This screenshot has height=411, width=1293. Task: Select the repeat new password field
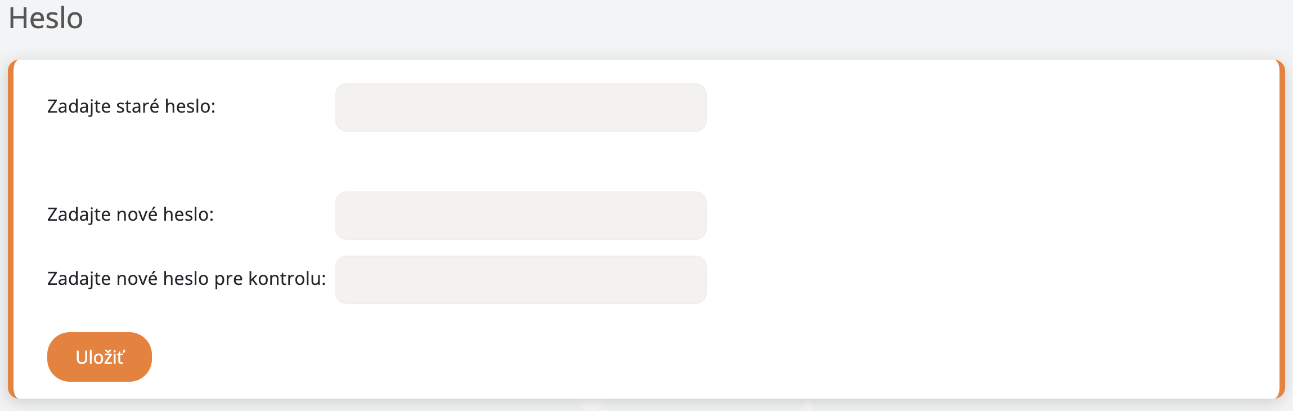(520, 280)
